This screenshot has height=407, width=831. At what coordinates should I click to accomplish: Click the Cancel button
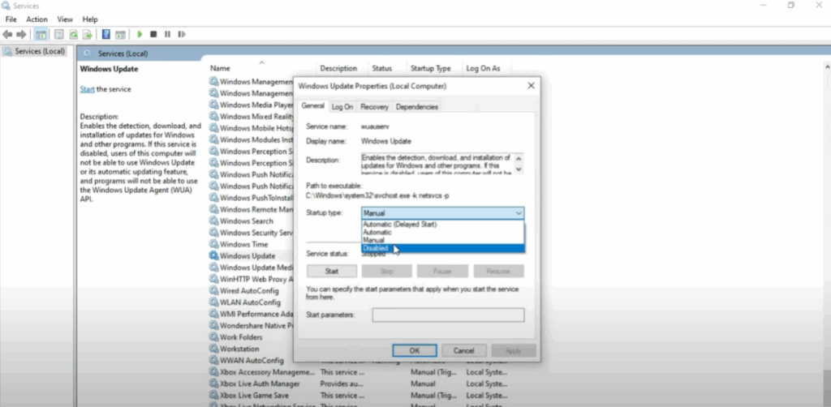[463, 350]
